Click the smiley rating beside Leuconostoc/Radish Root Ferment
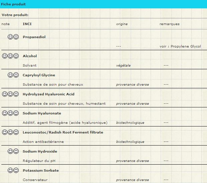This screenshot has height=183, width=207. tap(10, 132)
